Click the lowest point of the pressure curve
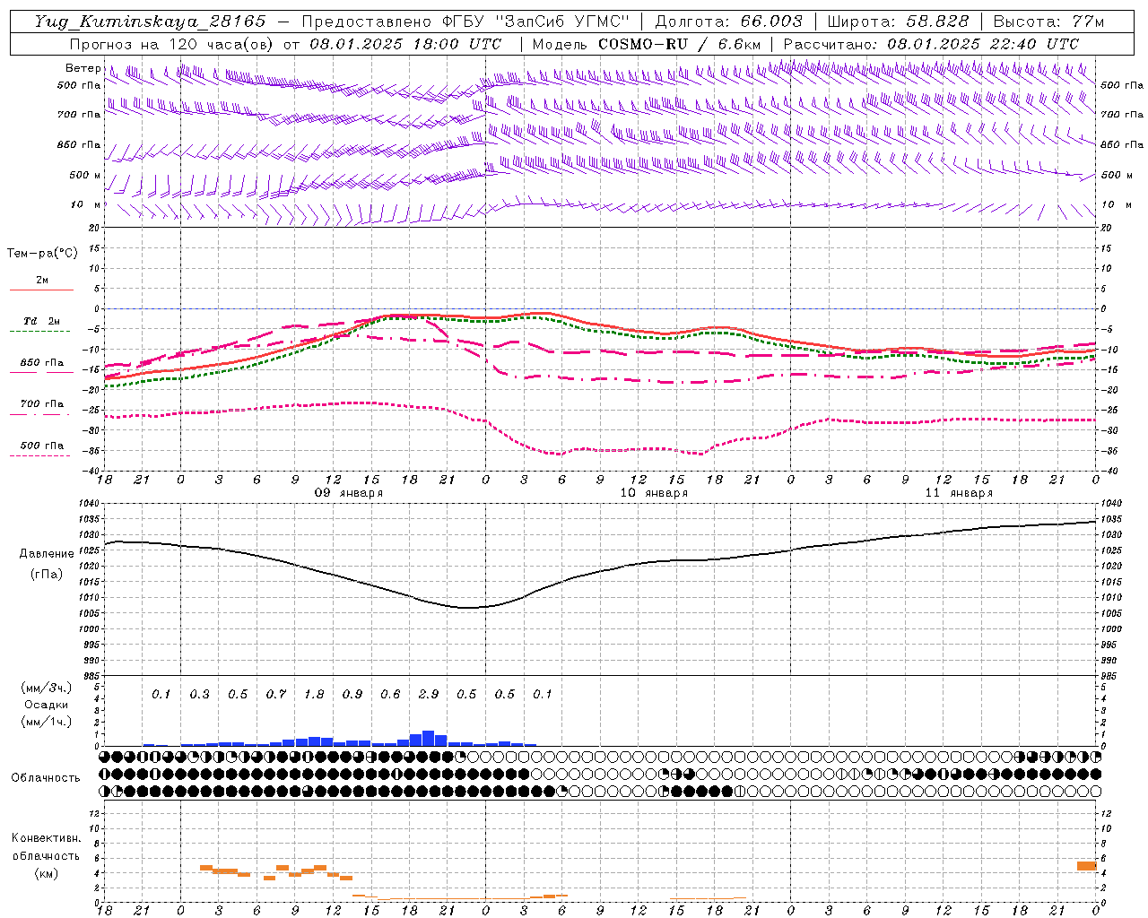The height and width of the screenshot is (918, 1148). [469, 608]
